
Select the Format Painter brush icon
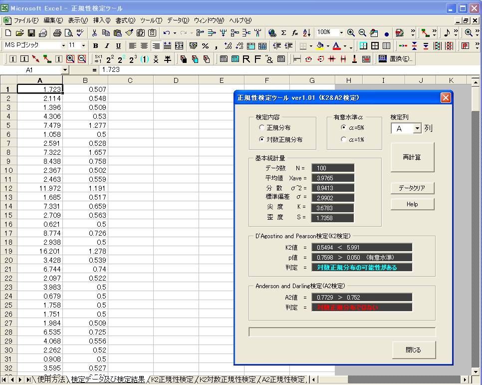pos(129,32)
